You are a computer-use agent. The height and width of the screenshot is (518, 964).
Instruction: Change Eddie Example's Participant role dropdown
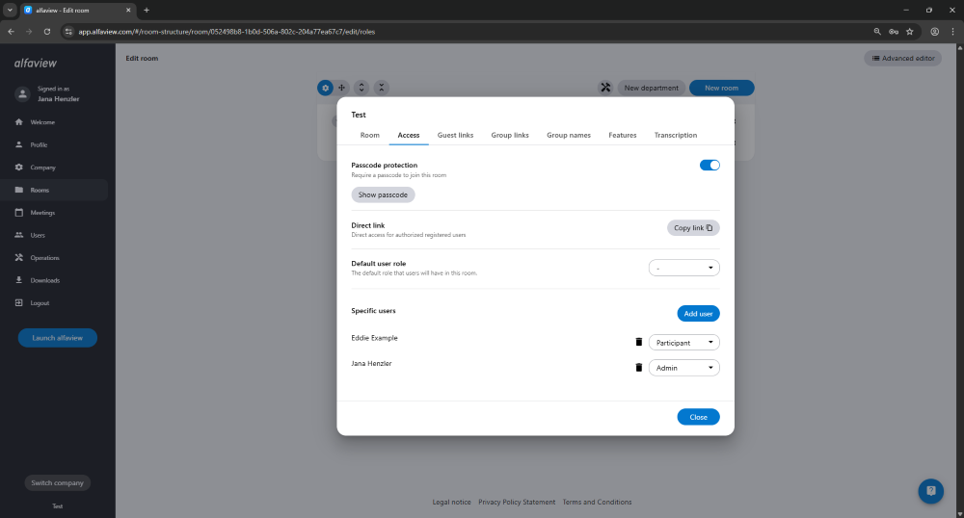tap(684, 342)
